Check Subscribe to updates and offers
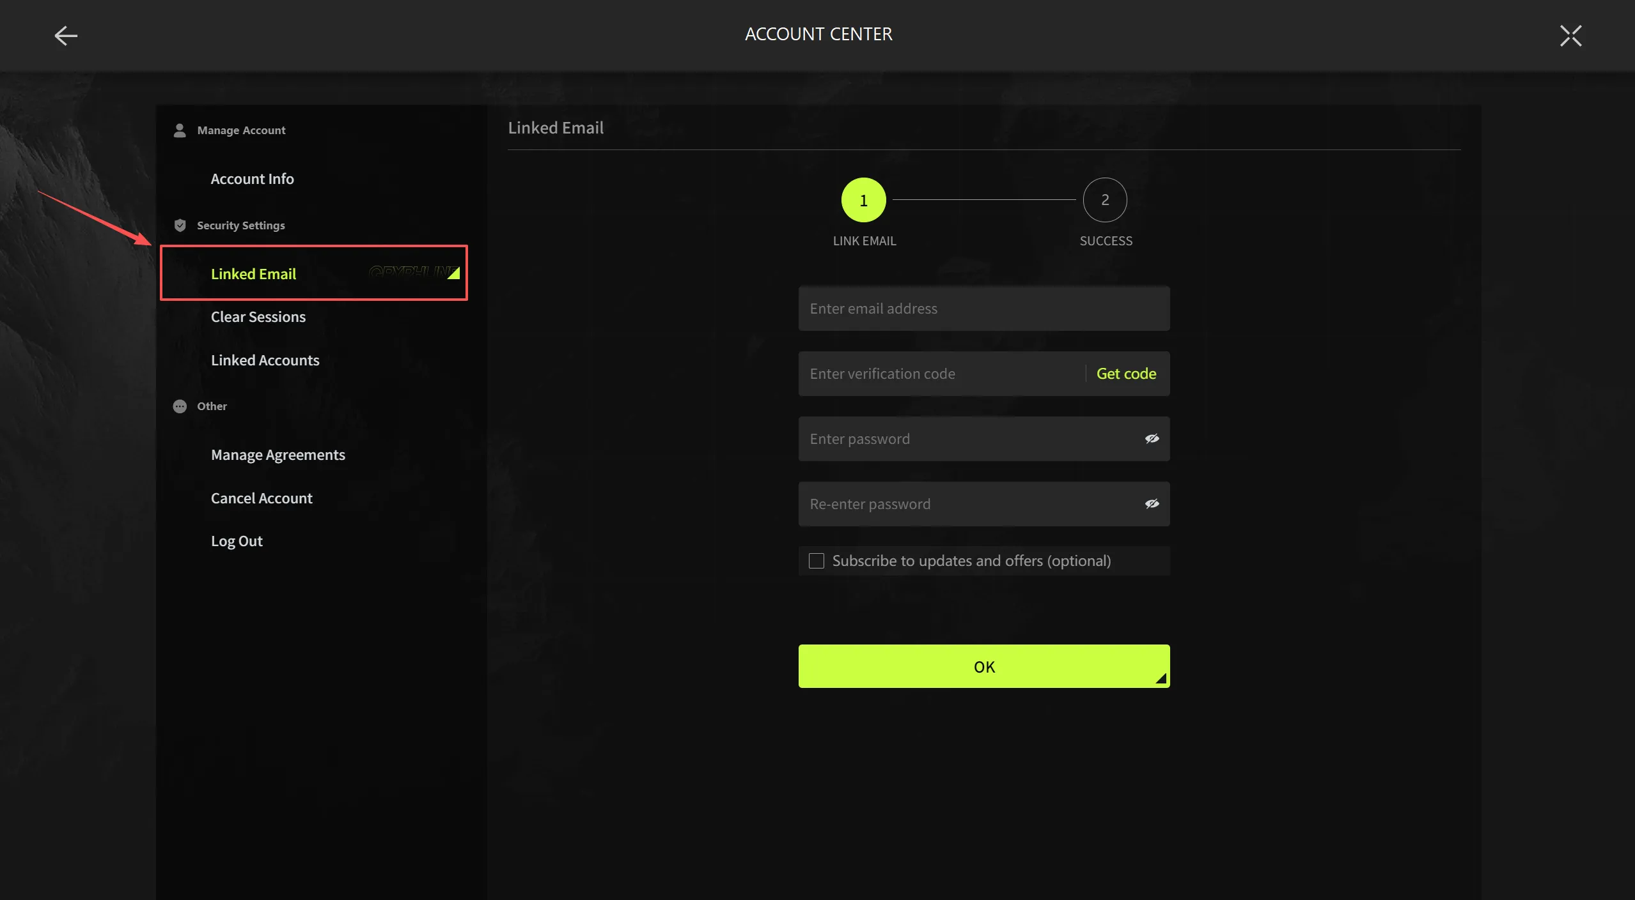 pyautogui.click(x=816, y=561)
